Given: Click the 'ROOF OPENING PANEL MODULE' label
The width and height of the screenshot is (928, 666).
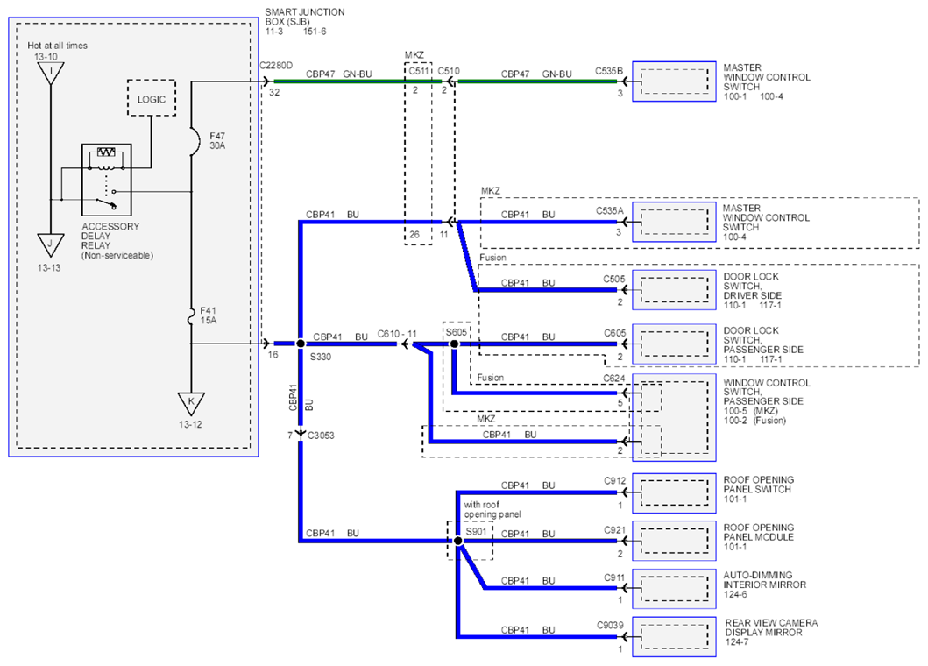Looking at the screenshot, I should pyautogui.click(x=759, y=532).
